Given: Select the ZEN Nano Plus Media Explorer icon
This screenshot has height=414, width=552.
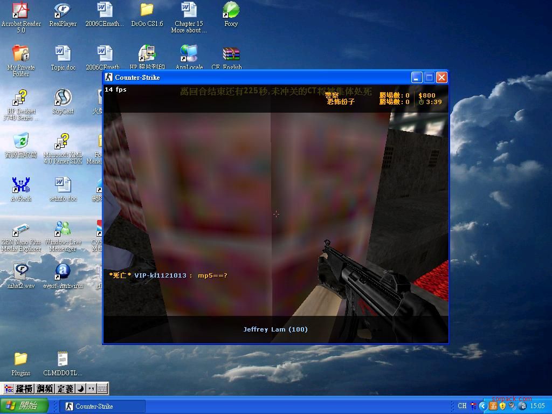Looking at the screenshot, I should 20,229.
